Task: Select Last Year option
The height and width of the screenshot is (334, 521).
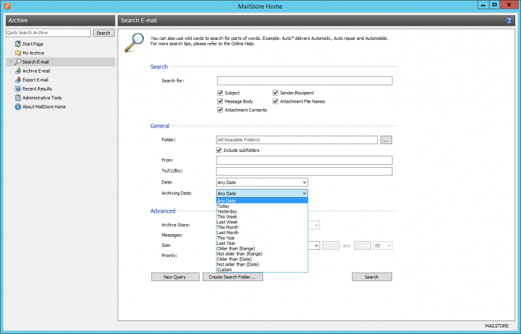Action: pyautogui.click(x=262, y=243)
